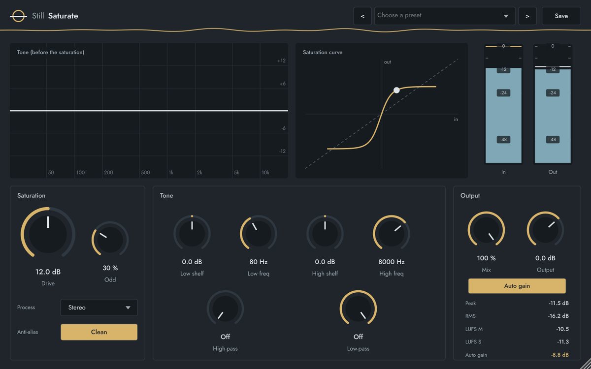Click the Out level meter
The height and width of the screenshot is (369, 591).
click(x=553, y=104)
